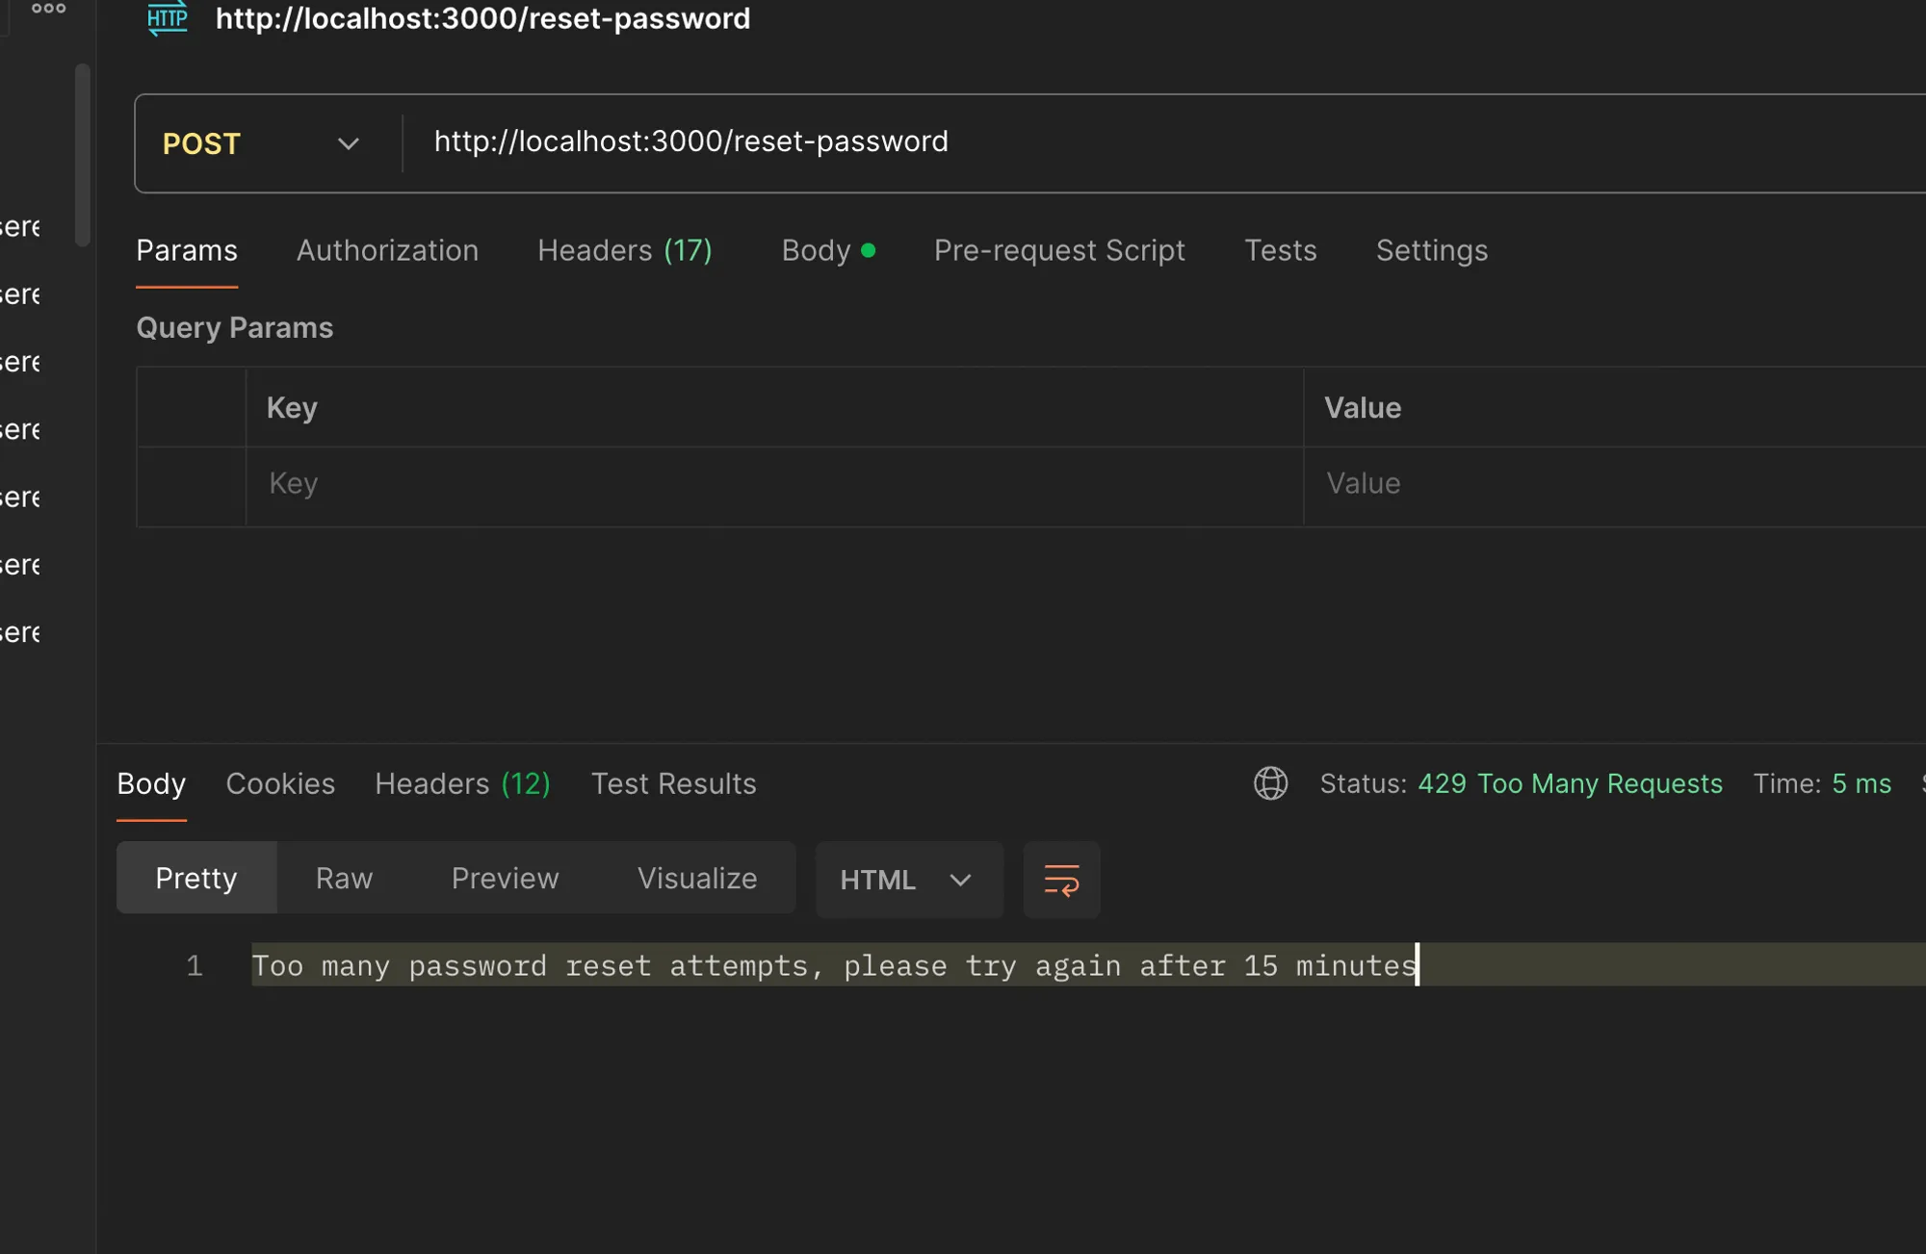
Task: Open the request Settings tab
Action: (1431, 250)
